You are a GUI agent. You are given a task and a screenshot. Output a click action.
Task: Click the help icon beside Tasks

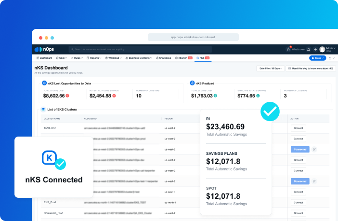pyautogui.click(x=330, y=58)
